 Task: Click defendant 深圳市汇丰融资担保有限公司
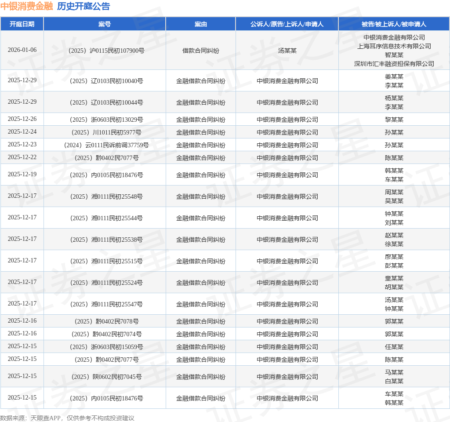394,64
